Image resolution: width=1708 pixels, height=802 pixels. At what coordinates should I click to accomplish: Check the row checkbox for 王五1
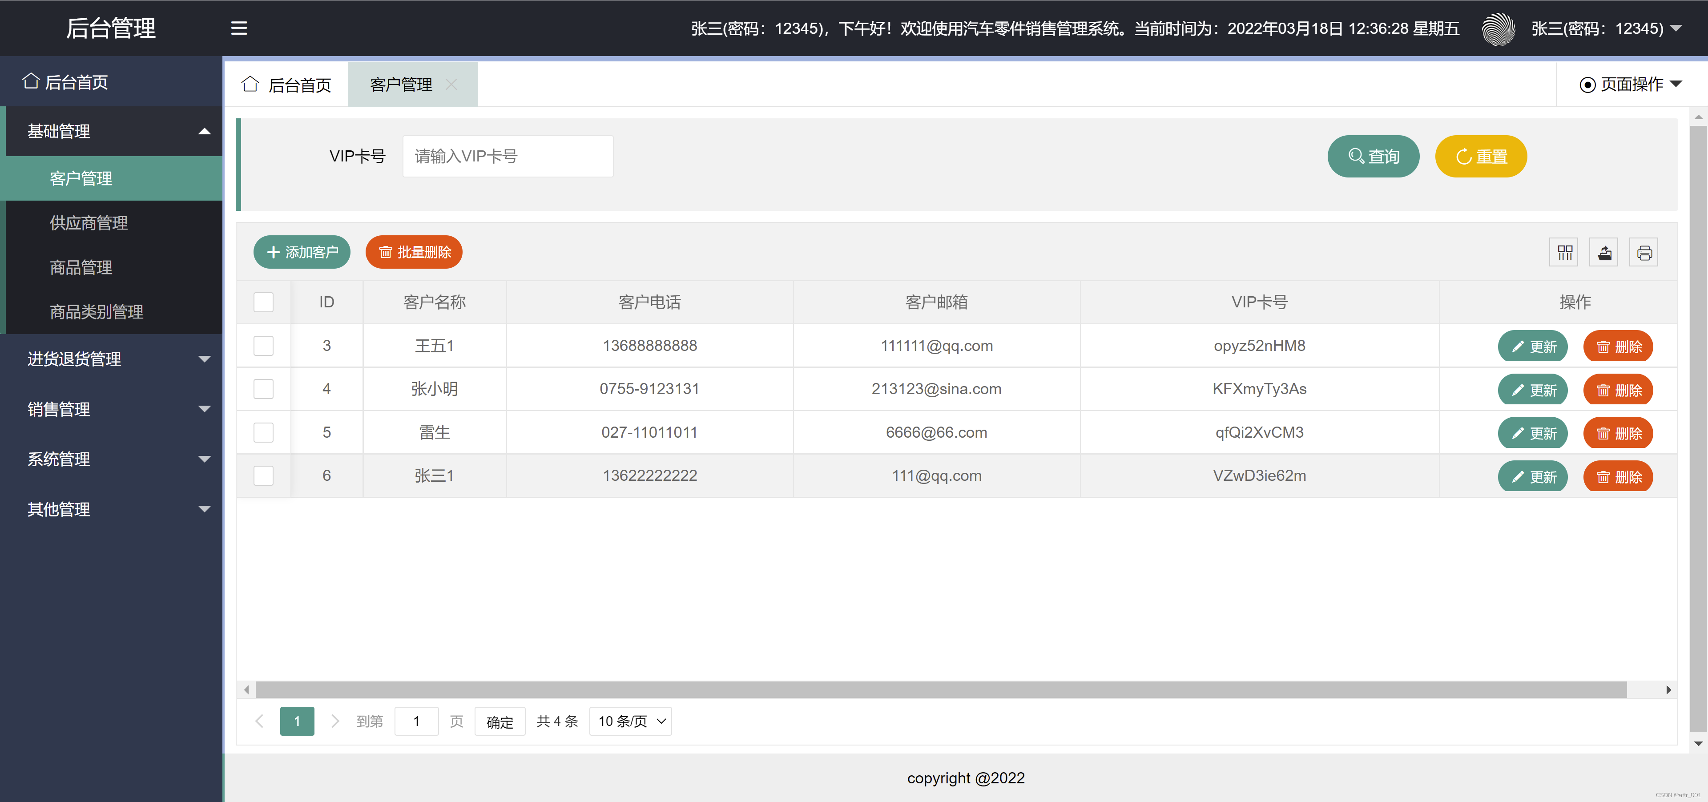pyautogui.click(x=263, y=345)
